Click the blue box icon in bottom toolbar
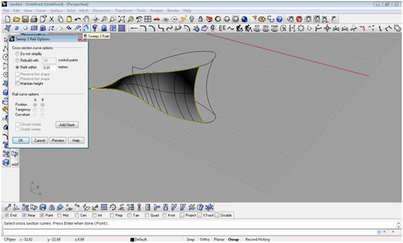This screenshot has height=243, width=403. [43, 207]
